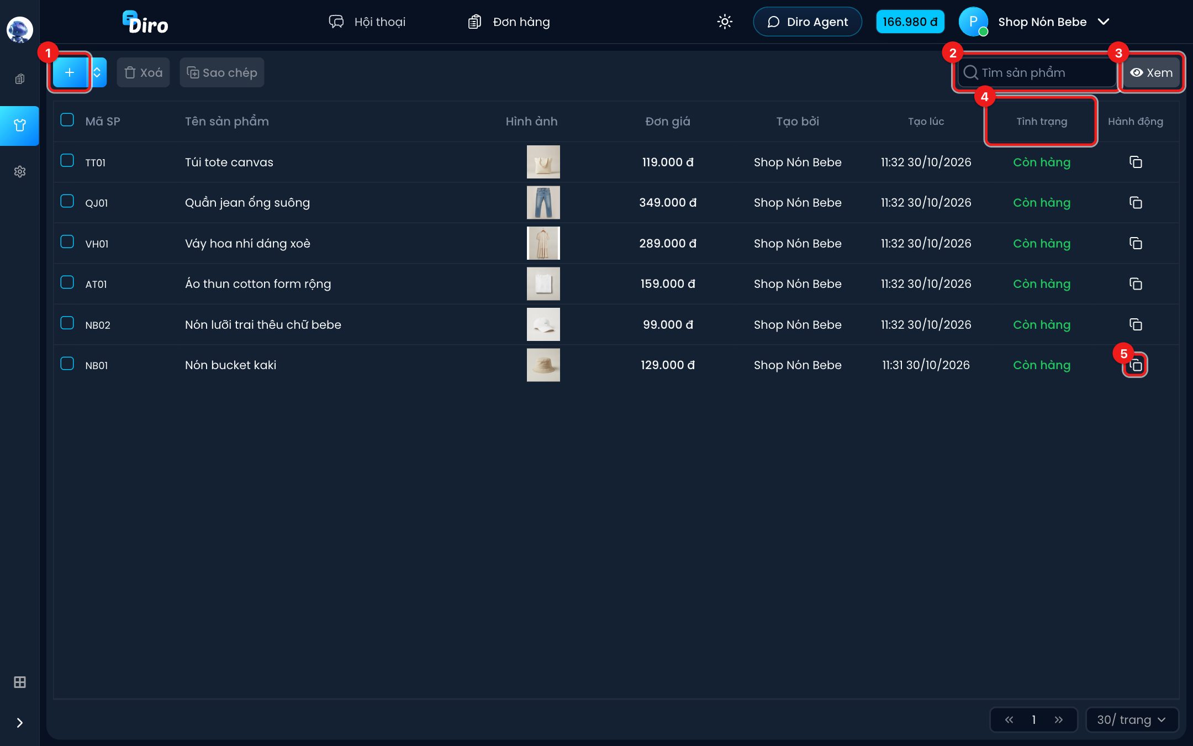Check the NB02 row checkbox
The height and width of the screenshot is (746, 1193).
[67, 323]
